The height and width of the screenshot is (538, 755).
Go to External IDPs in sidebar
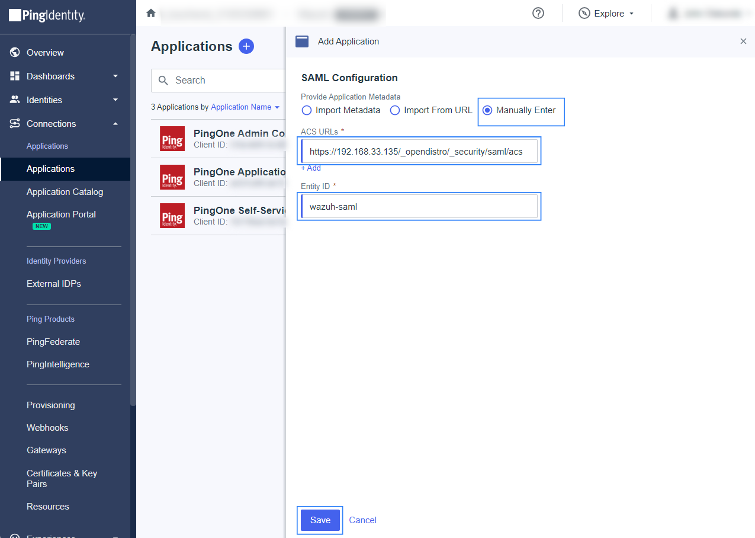click(54, 284)
